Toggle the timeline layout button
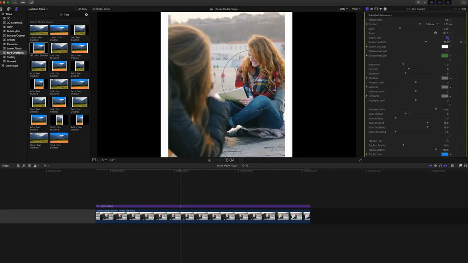Image resolution: width=468 pixels, height=263 pixels. pyautogui.click(x=440, y=2)
